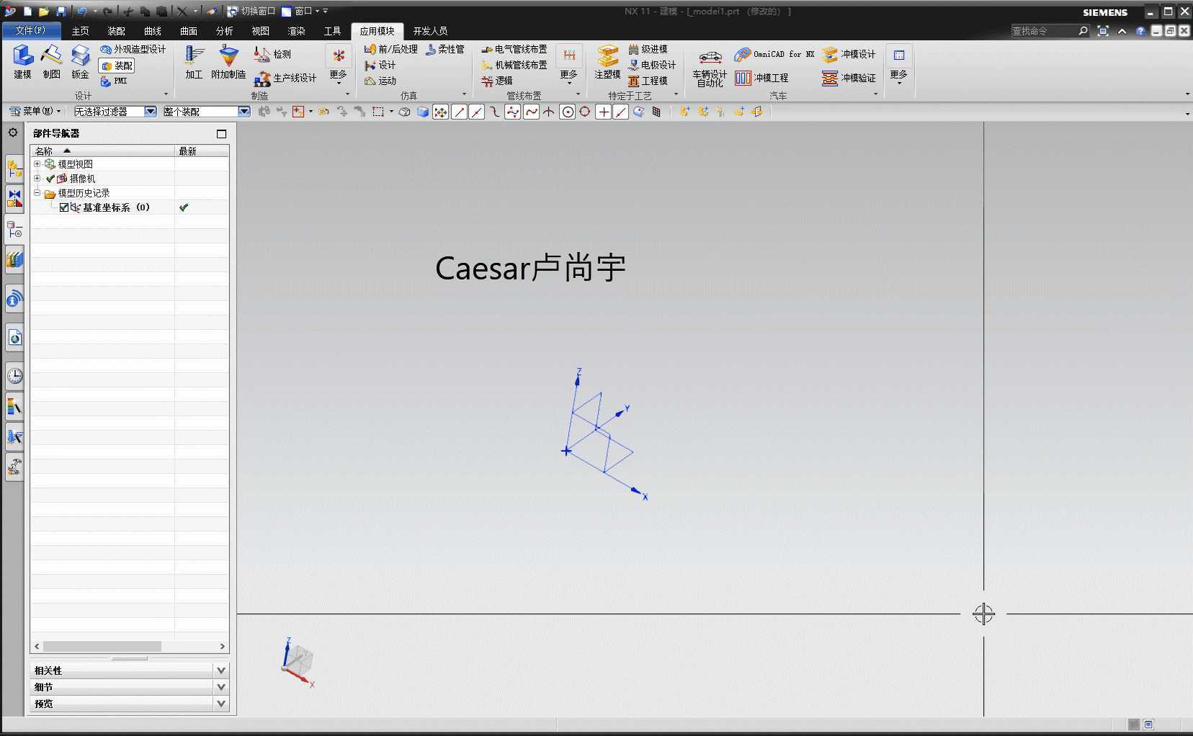Screen dimensions: 1193x736
Task: Sort navigator by 名称 column header
Action: click(x=102, y=151)
